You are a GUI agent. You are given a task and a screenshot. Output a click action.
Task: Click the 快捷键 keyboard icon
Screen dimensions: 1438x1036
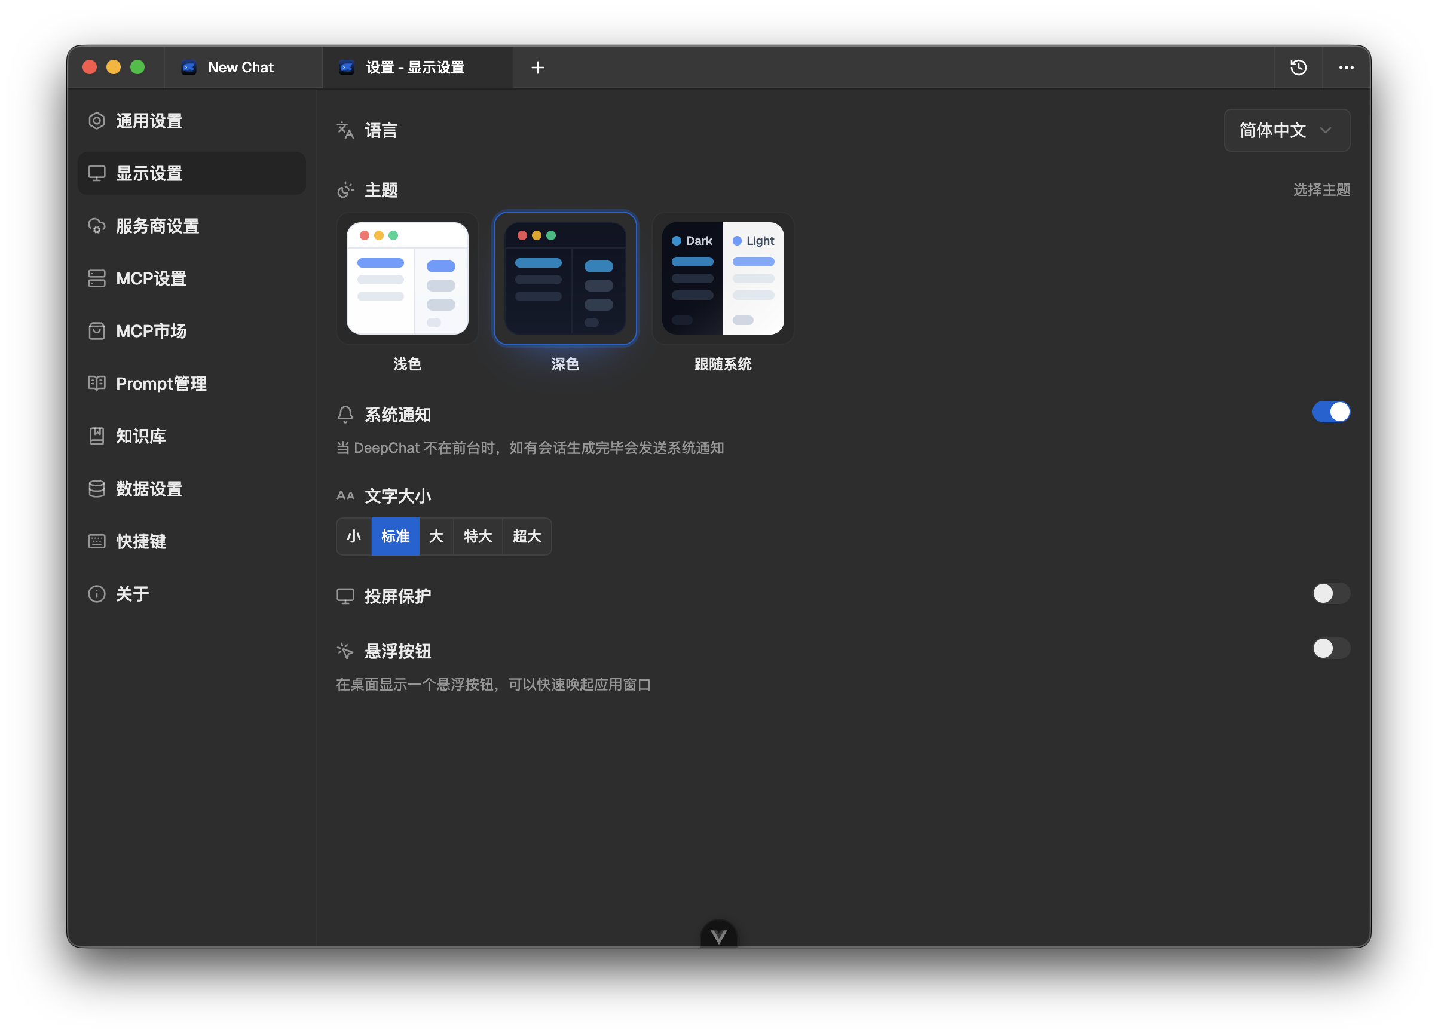point(96,541)
